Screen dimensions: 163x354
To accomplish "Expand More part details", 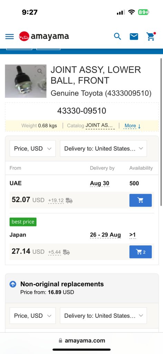I will pyautogui.click(x=133, y=126).
